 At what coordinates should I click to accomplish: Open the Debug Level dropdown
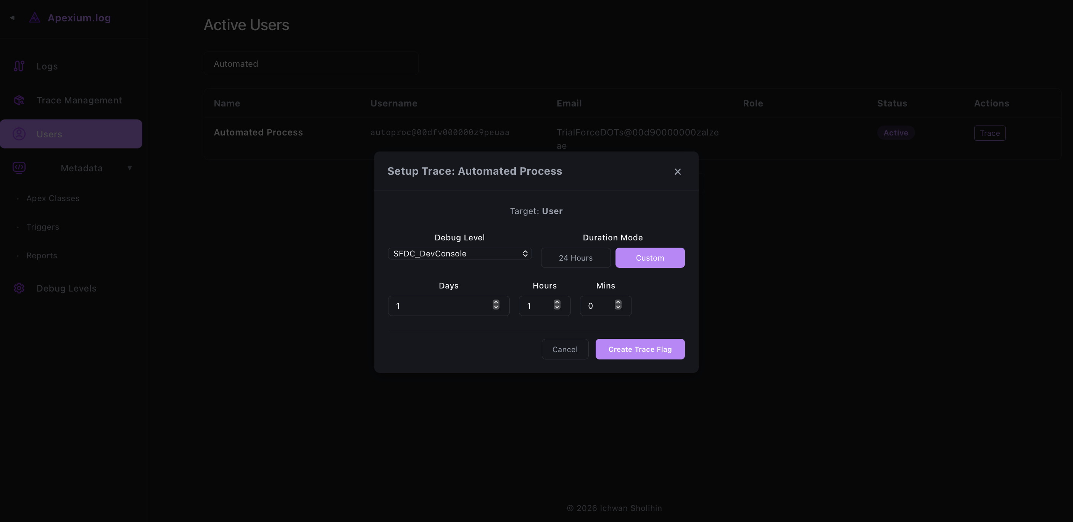coord(459,253)
